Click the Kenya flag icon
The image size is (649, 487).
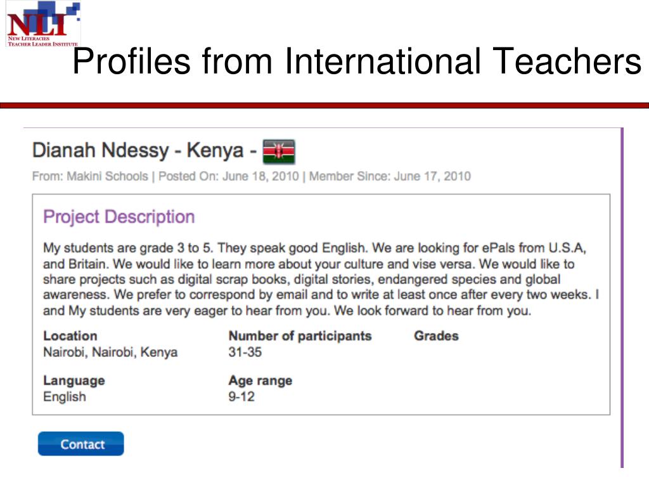279,152
